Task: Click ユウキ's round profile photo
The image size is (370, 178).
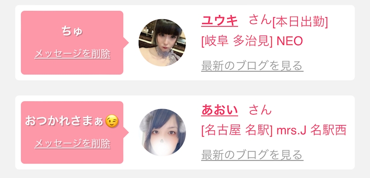Action: click(x=162, y=43)
